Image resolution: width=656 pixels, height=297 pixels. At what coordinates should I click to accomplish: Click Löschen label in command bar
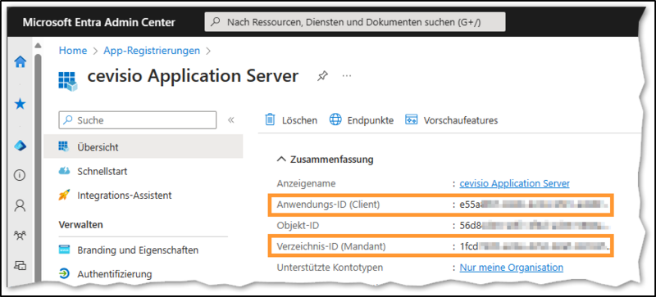(x=299, y=120)
